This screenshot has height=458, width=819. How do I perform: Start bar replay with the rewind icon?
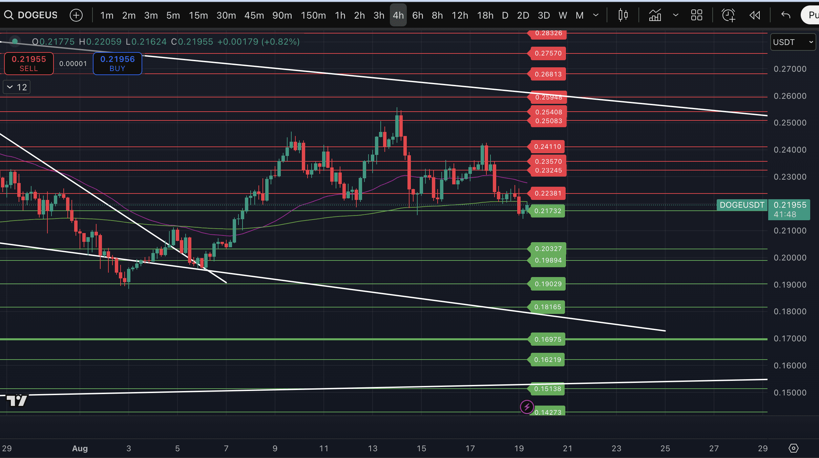[755, 15]
